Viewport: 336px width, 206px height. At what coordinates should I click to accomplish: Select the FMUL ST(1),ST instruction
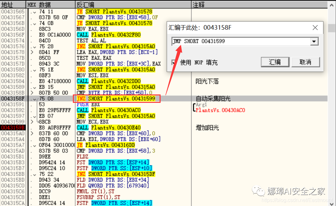tap(95, 191)
